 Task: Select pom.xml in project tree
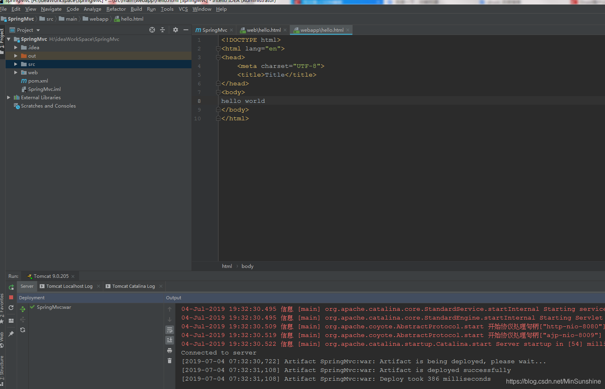[38, 81]
